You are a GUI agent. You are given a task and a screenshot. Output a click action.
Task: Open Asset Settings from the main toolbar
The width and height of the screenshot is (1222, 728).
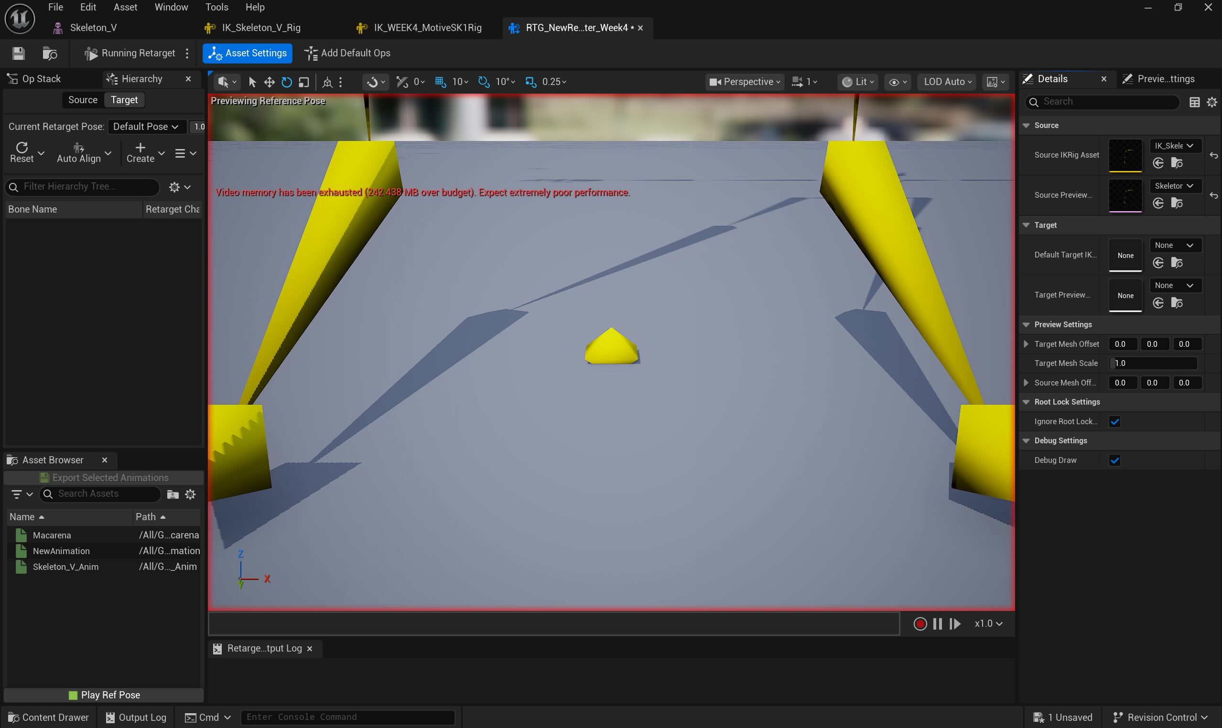pyautogui.click(x=247, y=53)
